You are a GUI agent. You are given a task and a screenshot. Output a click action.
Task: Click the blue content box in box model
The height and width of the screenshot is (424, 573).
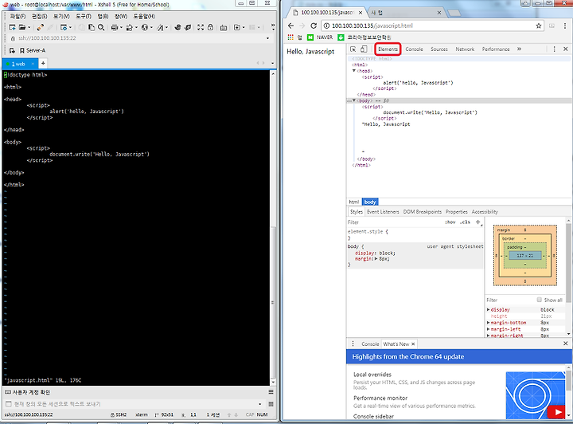click(525, 256)
